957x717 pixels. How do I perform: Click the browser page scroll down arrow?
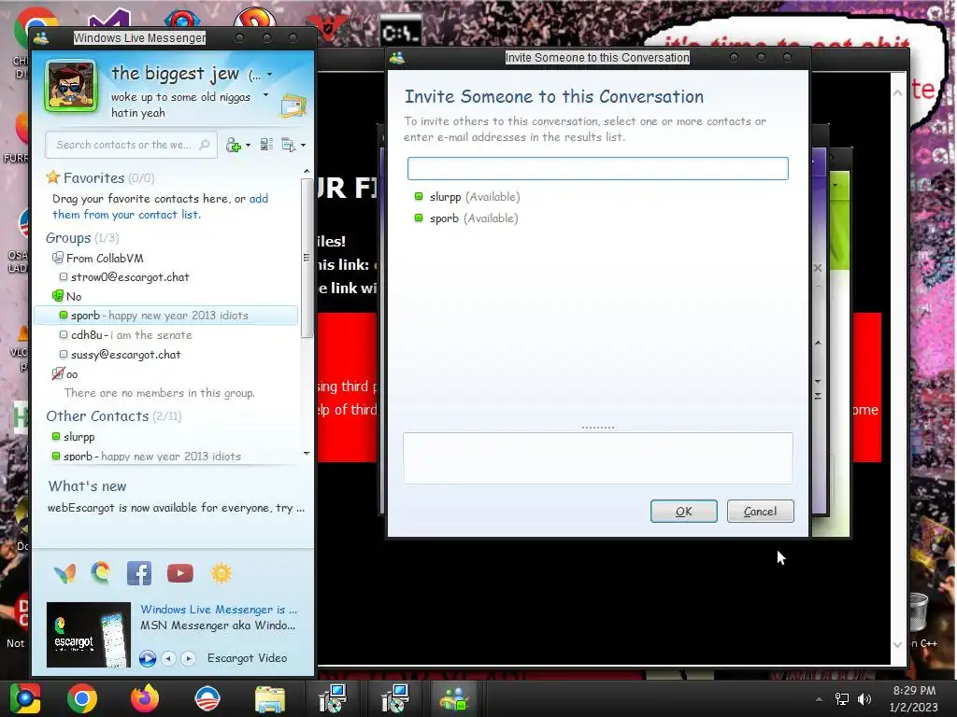tap(898, 644)
